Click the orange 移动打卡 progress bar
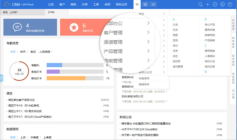237x140 pixels. click(66, 78)
